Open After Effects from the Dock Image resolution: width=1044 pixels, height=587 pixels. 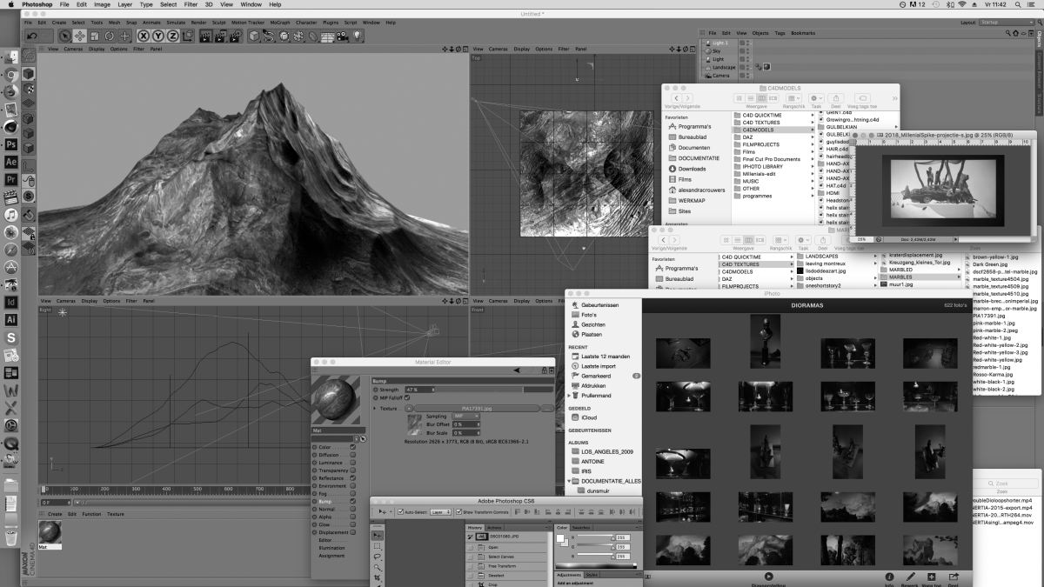[x=11, y=162]
